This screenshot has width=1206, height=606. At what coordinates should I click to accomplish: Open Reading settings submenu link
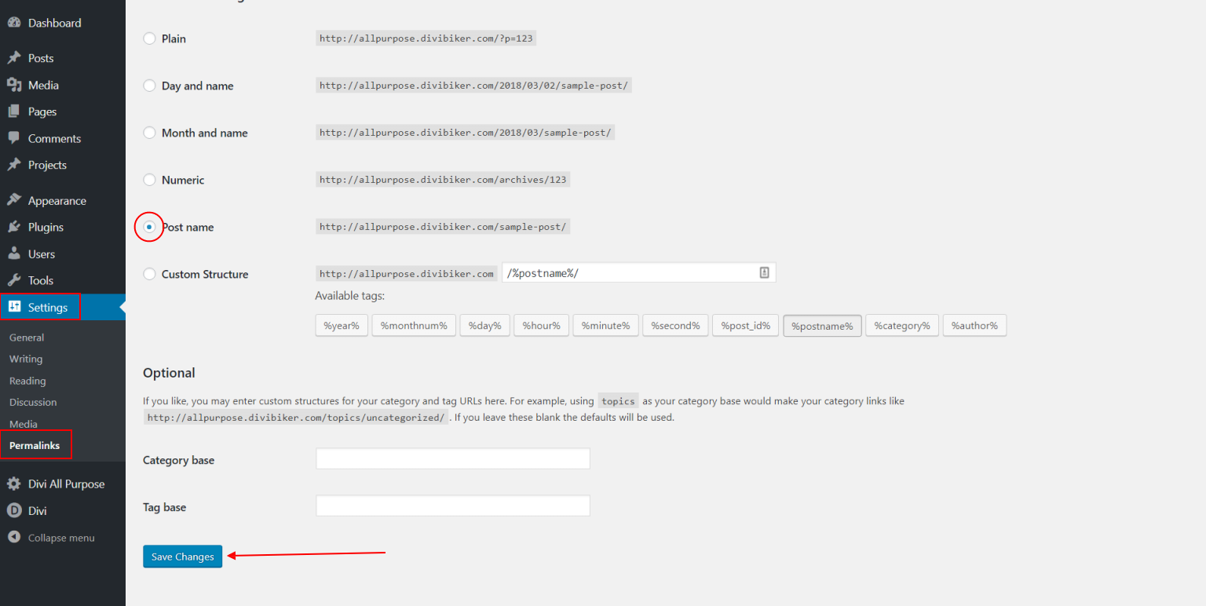point(27,381)
